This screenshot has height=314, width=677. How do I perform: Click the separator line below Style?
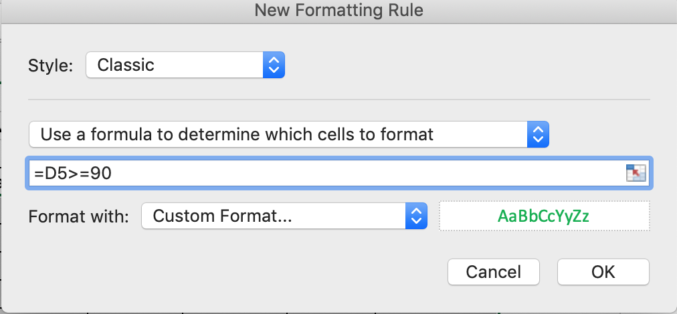point(339,100)
